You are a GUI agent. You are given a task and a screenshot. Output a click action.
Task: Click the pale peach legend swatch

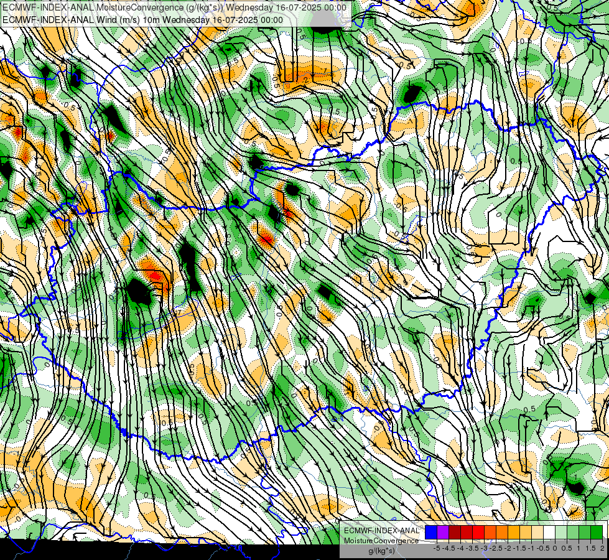point(537,532)
